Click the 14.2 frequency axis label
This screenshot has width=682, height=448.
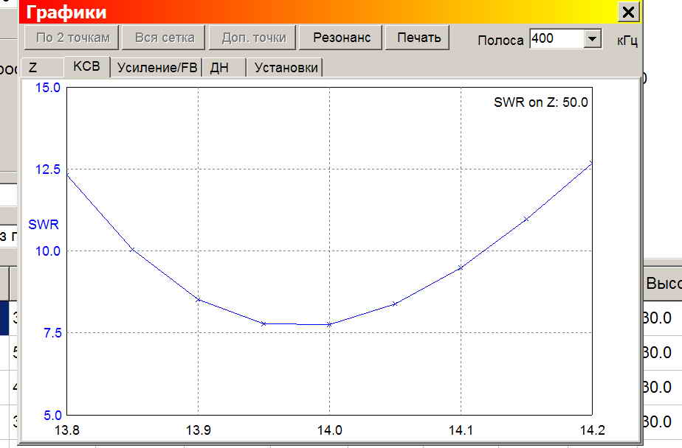click(593, 430)
